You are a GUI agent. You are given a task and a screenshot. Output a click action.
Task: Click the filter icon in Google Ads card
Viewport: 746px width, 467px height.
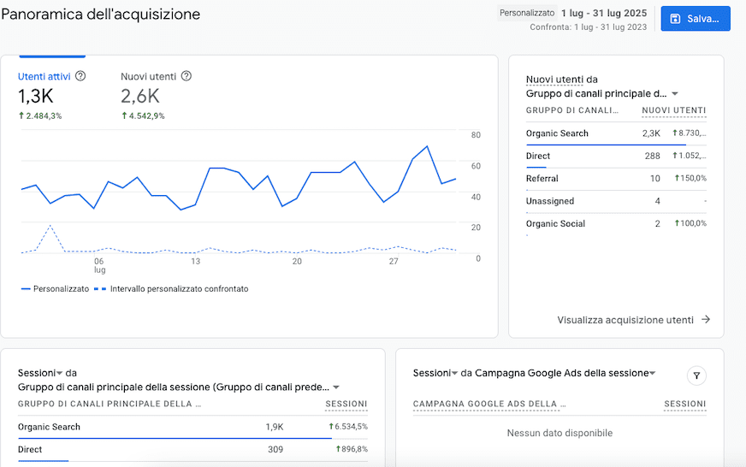[x=696, y=375]
